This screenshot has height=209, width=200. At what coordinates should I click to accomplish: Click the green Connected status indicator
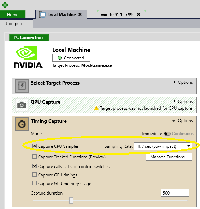point(60,58)
